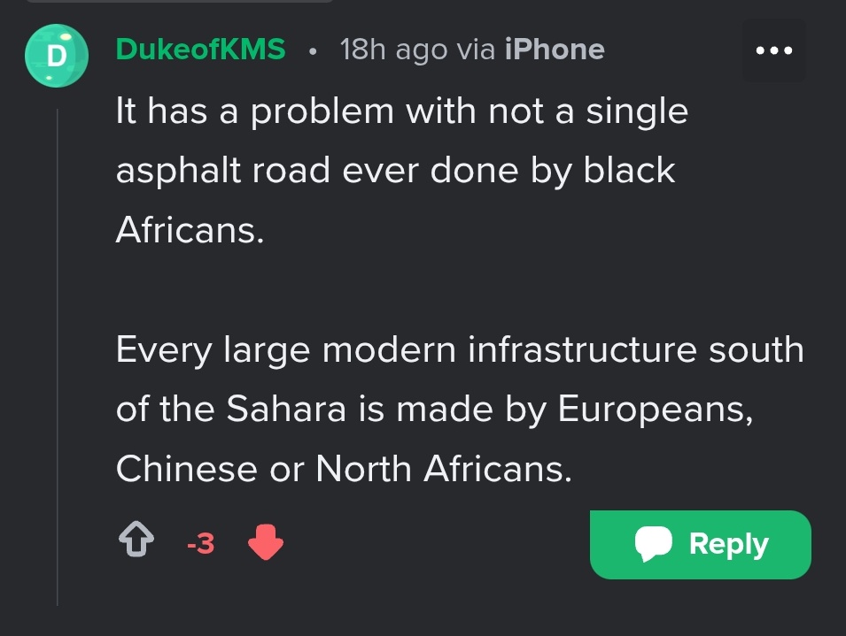Click the bold "iPhone" source label
846x636 pixels.
pos(554,50)
